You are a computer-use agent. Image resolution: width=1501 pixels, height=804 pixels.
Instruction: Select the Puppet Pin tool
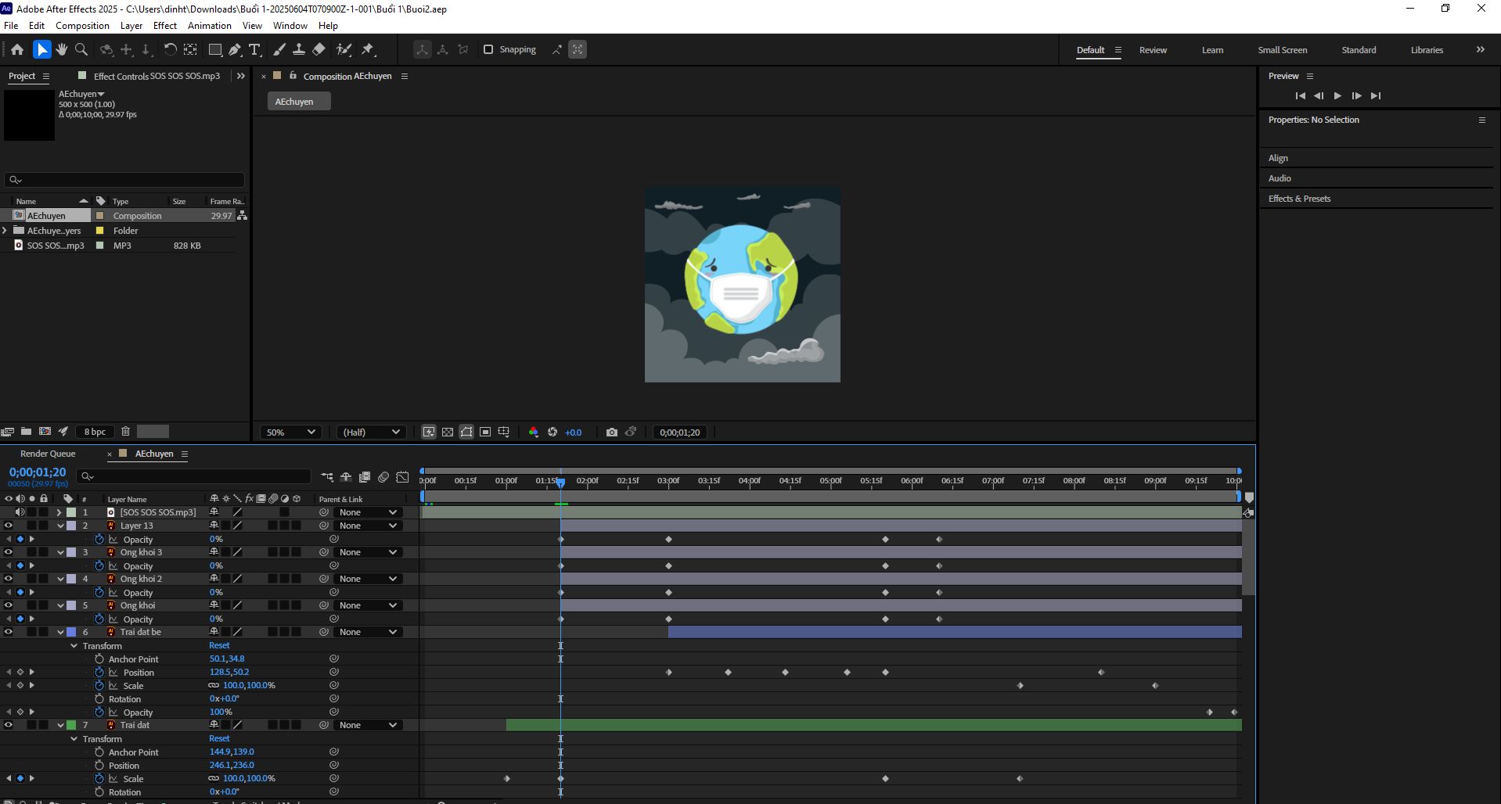368,49
